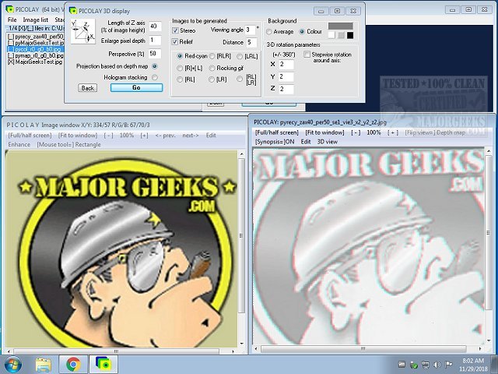Launch Chrome from the taskbar

(73, 365)
